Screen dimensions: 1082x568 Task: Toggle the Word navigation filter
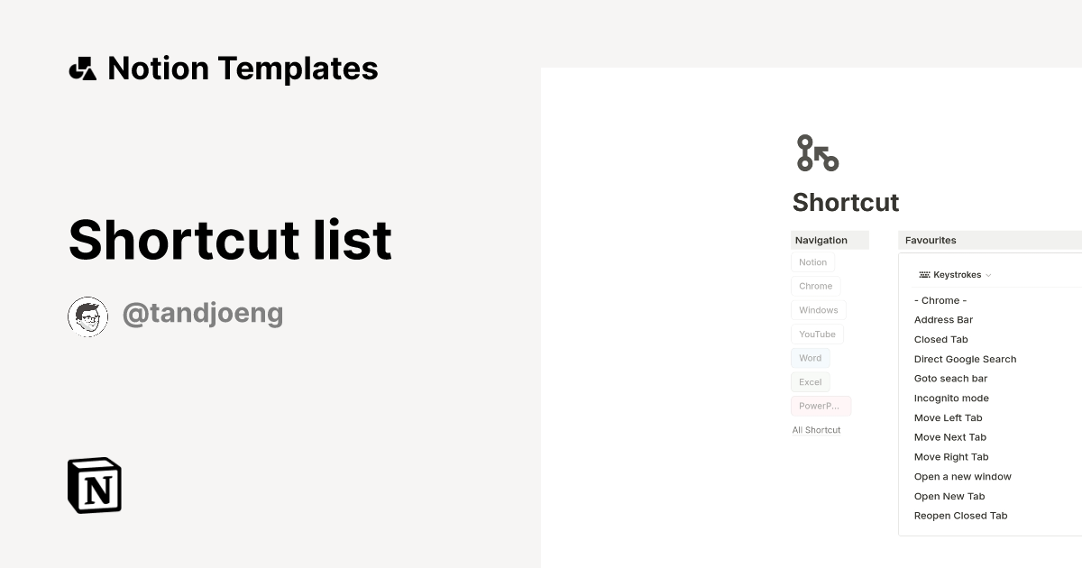pyautogui.click(x=810, y=358)
